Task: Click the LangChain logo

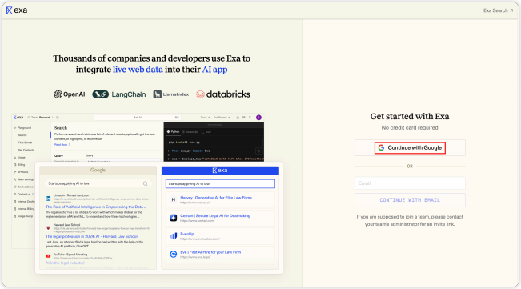Action: click(119, 94)
